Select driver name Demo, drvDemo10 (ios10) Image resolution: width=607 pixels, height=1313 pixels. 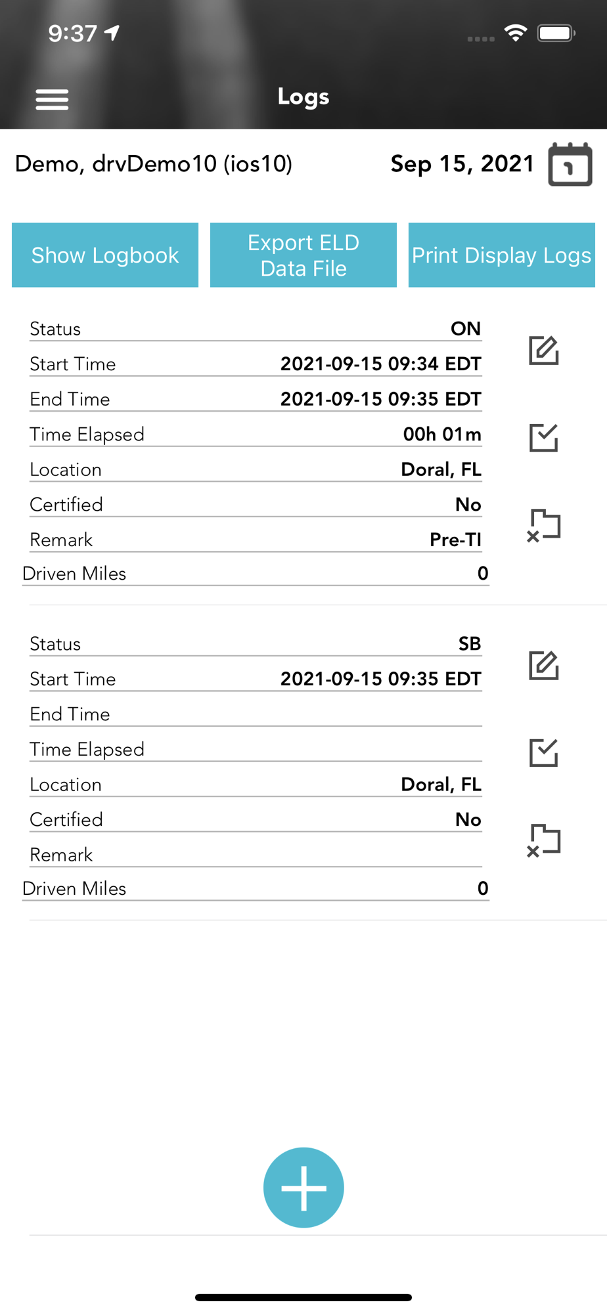[154, 163]
